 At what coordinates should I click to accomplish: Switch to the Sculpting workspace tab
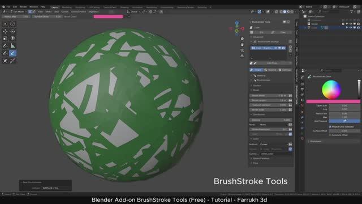coord(80,7)
